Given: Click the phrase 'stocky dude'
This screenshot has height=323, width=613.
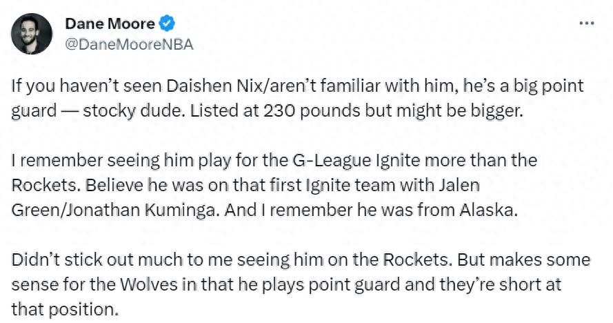Looking at the screenshot, I should click(133, 112).
